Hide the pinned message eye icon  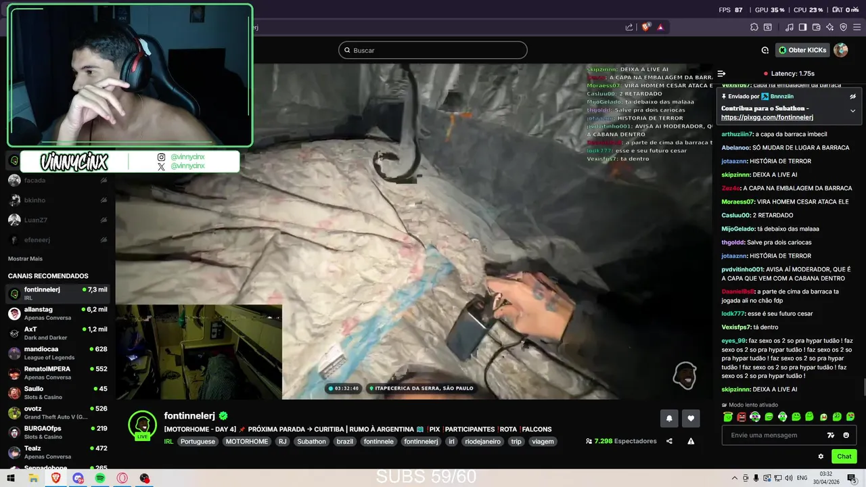(x=853, y=96)
